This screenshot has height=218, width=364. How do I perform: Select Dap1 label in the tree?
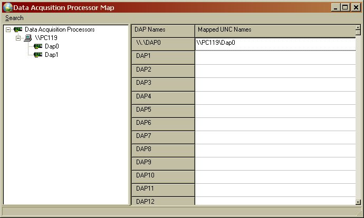(52, 55)
